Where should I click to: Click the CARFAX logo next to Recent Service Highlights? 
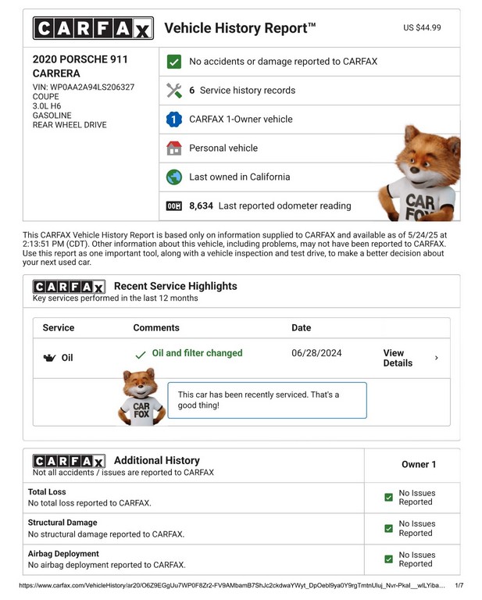pos(69,287)
